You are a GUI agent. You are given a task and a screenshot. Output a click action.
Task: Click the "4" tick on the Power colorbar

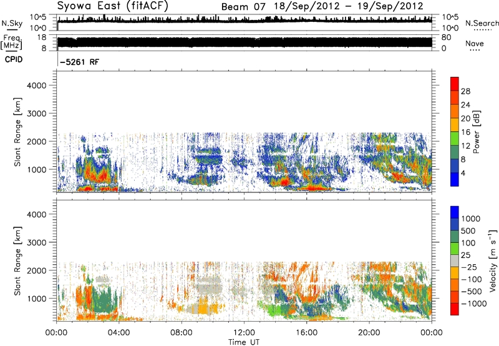point(463,174)
